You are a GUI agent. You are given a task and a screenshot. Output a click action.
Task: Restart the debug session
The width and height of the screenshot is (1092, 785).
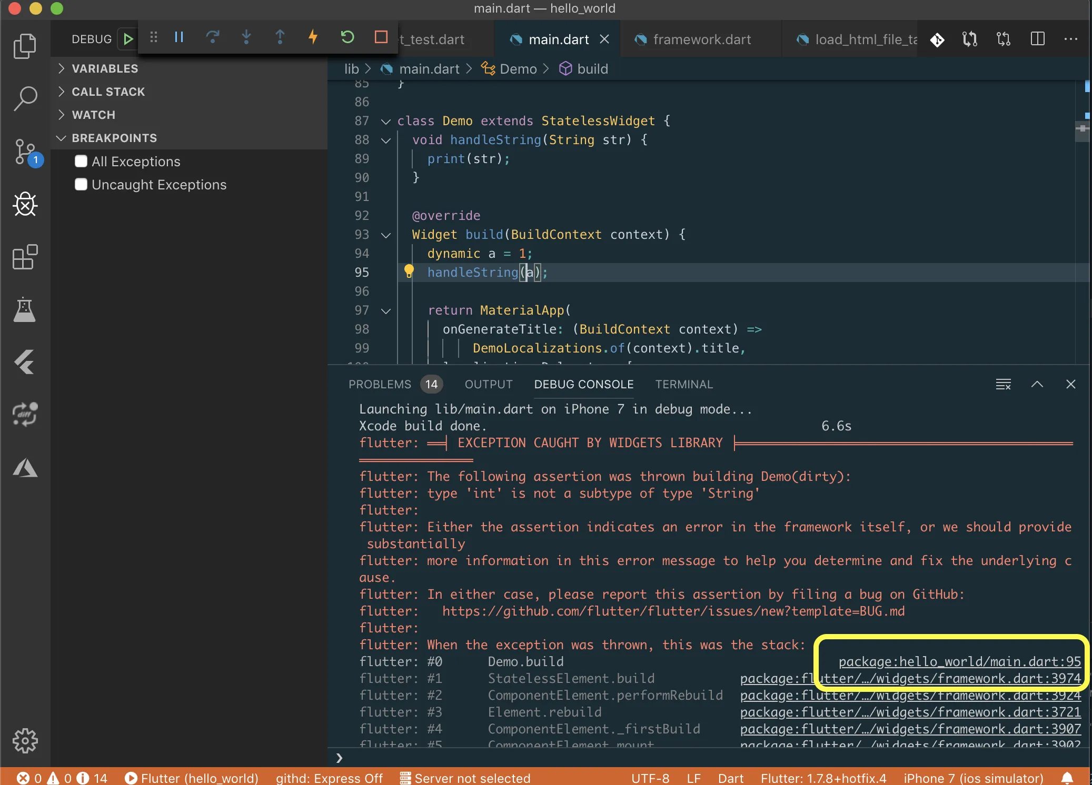(347, 37)
